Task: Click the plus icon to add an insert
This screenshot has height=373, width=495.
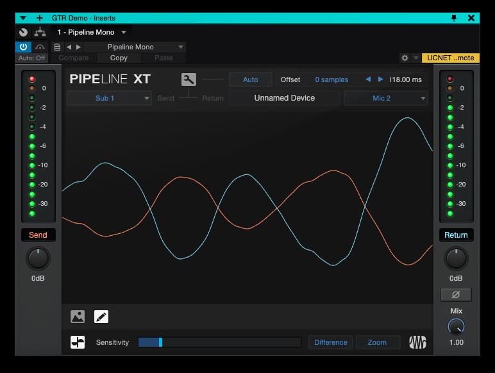Action: click(x=40, y=18)
